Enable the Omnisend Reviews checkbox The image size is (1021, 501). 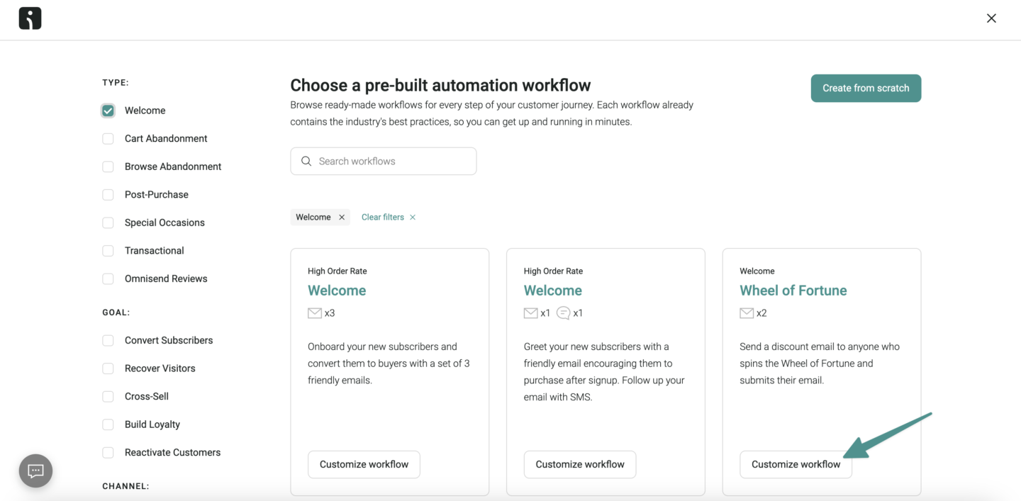point(108,279)
